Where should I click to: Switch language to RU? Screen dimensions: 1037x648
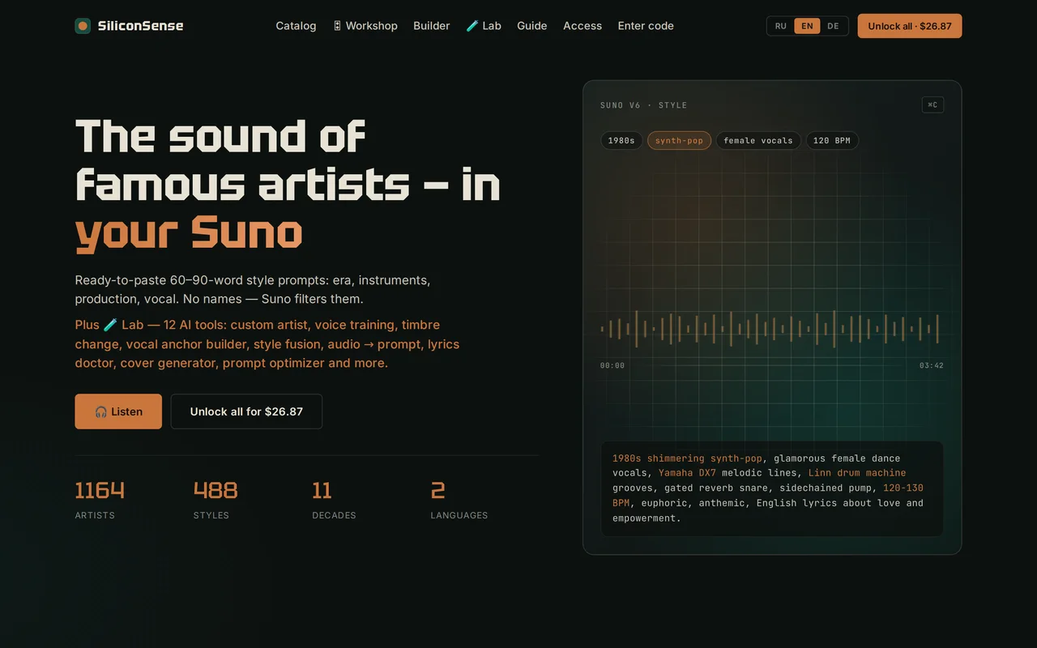tap(781, 26)
